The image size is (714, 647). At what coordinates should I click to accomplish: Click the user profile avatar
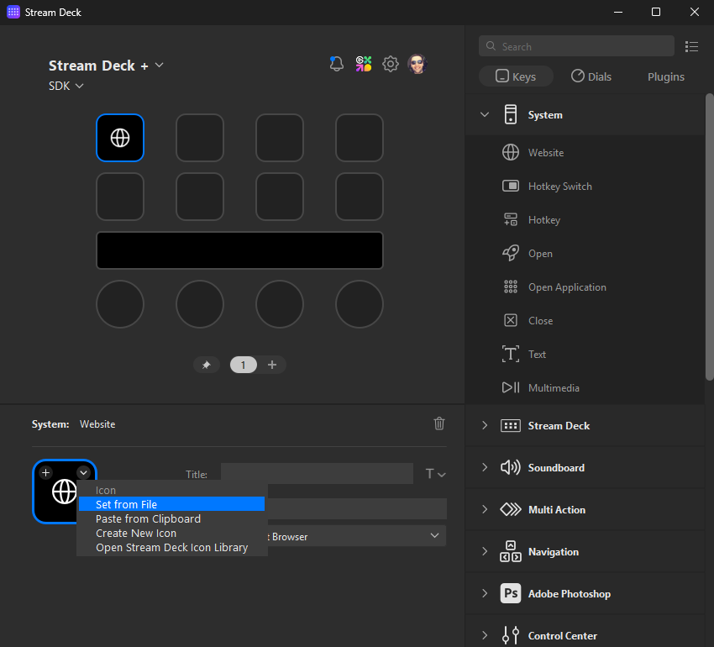point(417,64)
